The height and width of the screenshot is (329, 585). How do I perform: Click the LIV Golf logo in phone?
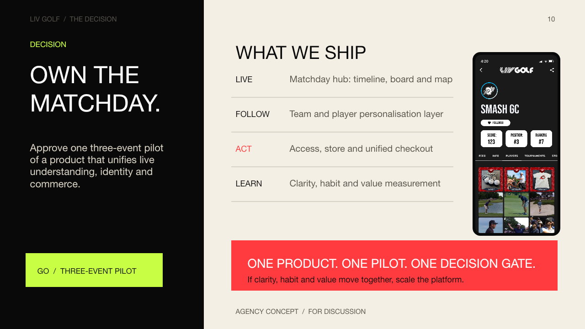[x=516, y=70]
